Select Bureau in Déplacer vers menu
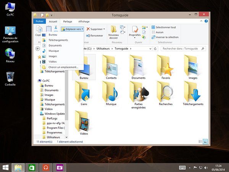This screenshot has height=172, width=229. (62, 35)
